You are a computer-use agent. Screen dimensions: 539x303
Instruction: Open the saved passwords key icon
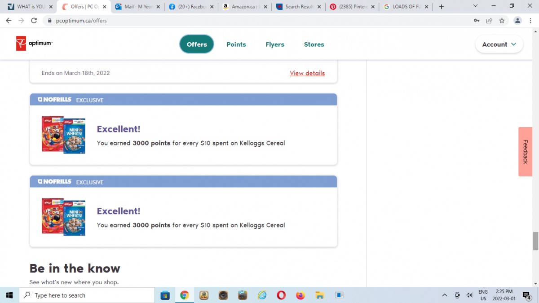pyautogui.click(x=477, y=21)
